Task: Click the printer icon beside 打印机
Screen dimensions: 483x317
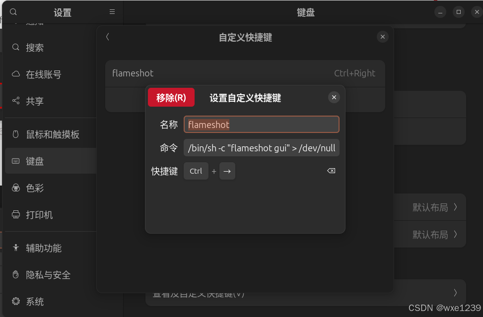Action: point(16,214)
